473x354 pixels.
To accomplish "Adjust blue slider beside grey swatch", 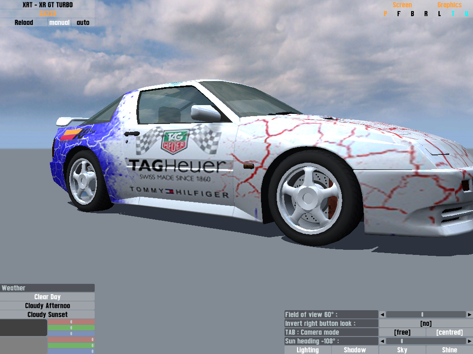I will [71, 351].
